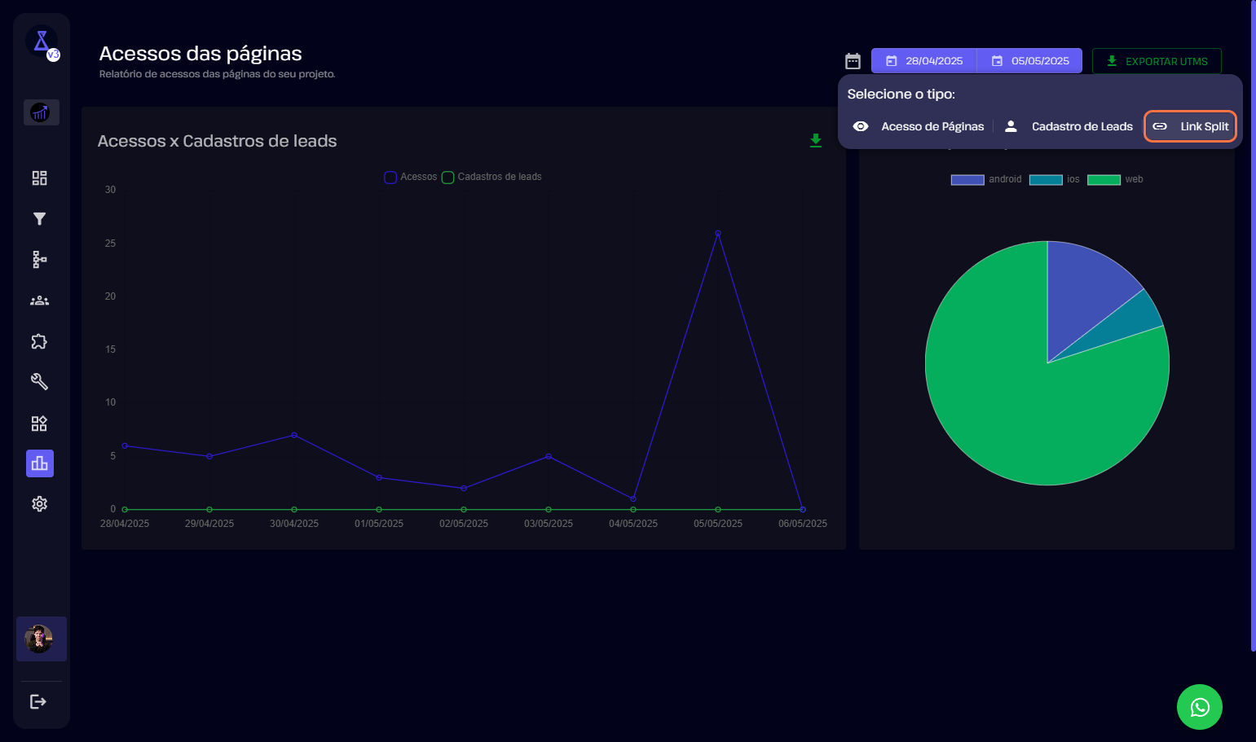Click the user avatar in sidebar
Viewport: 1256px width, 742px height.
pos(41,639)
